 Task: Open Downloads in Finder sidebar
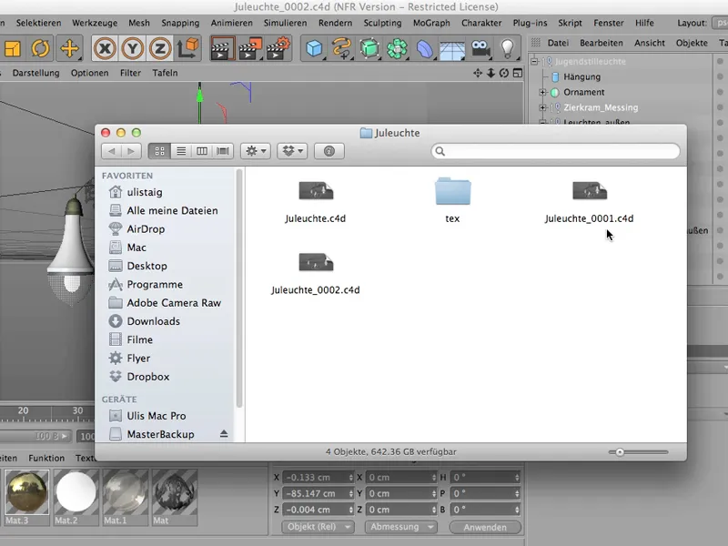(x=153, y=321)
